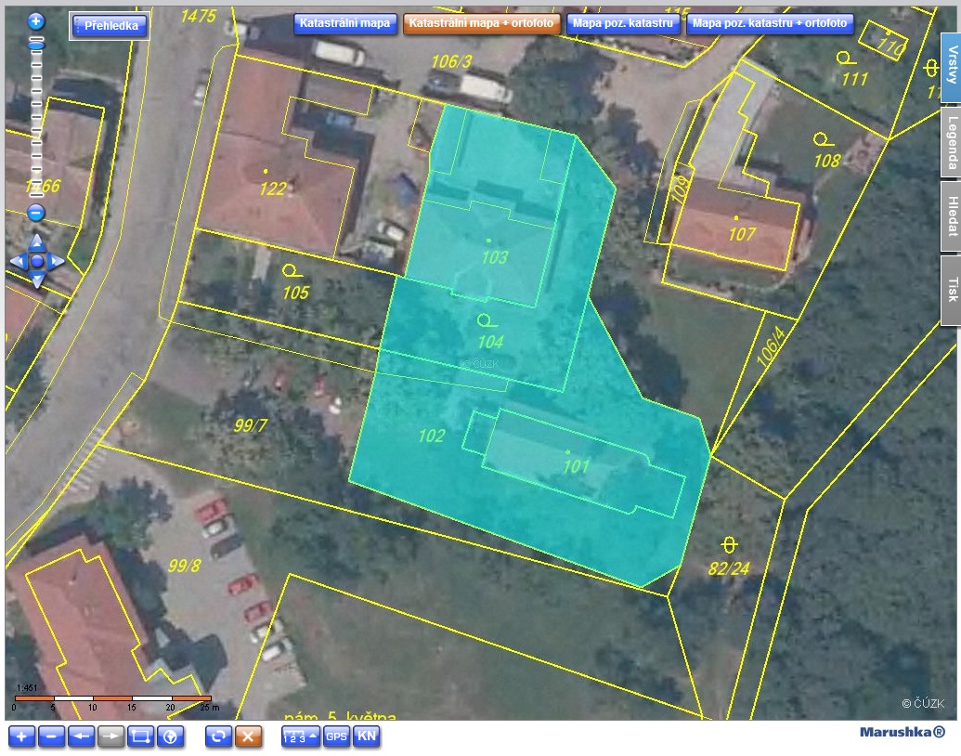The height and width of the screenshot is (756, 961).
Task: Click parcel label 101
Action: [576, 466]
